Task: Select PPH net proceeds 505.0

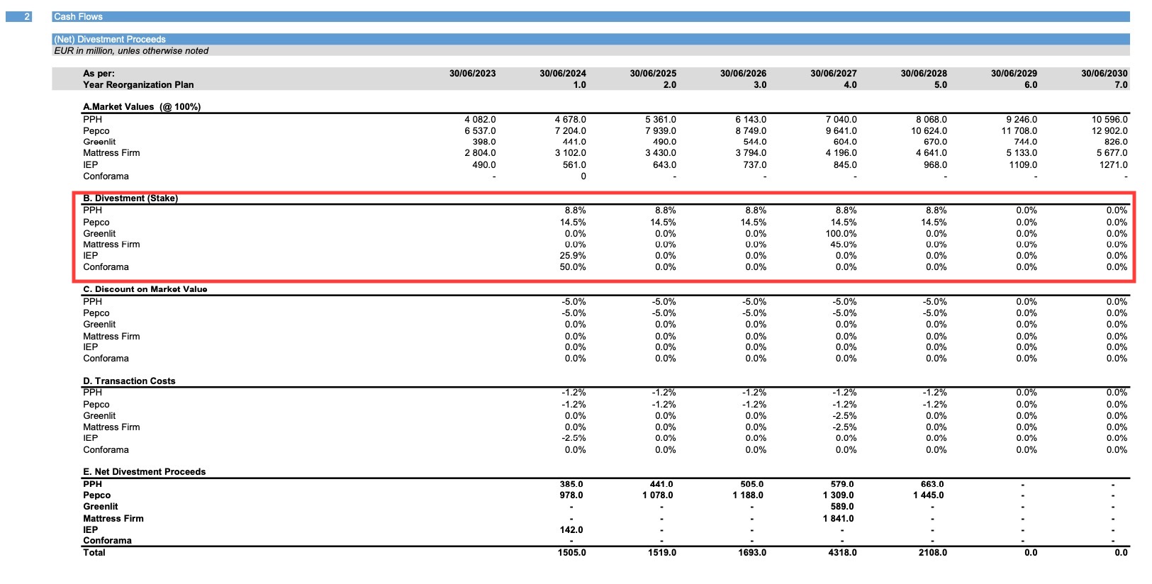Action: click(x=752, y=484)
